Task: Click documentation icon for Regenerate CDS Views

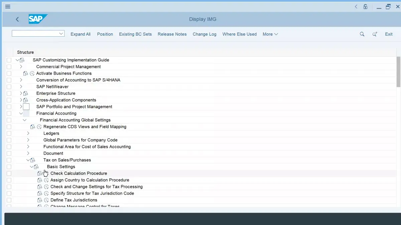Action: (x=33, y=127)
